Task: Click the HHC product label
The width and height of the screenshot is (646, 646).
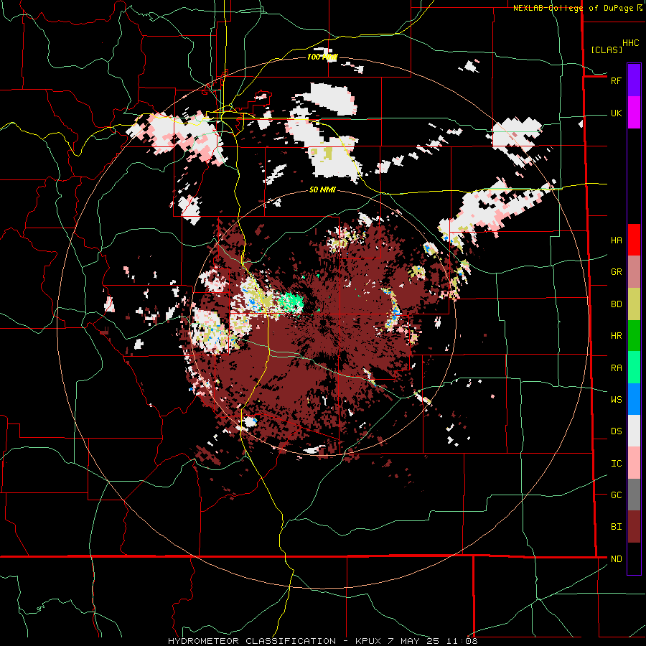Action: click(x=630, y=43)
